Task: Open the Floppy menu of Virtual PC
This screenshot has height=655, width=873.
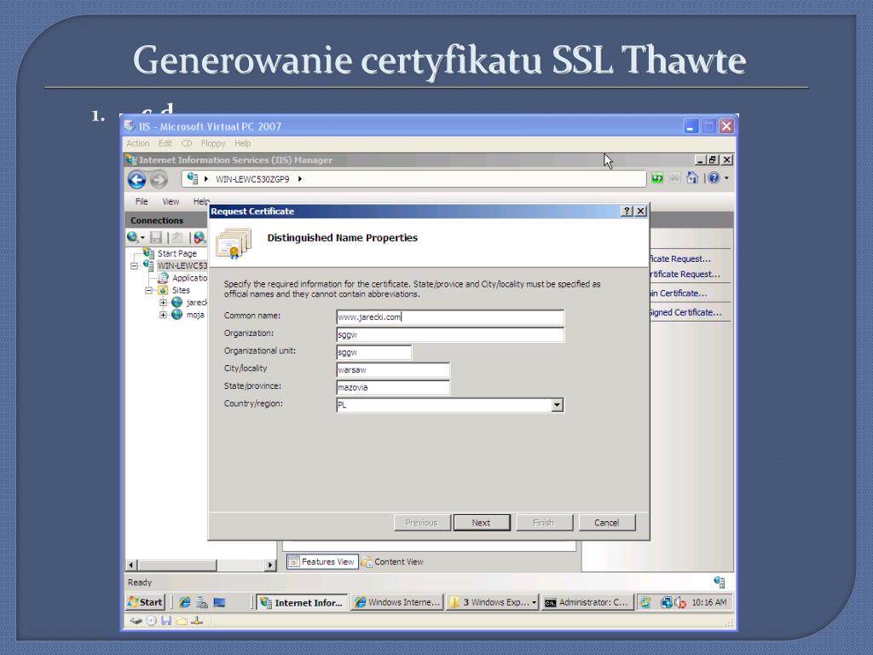Action: pos(213,143)
